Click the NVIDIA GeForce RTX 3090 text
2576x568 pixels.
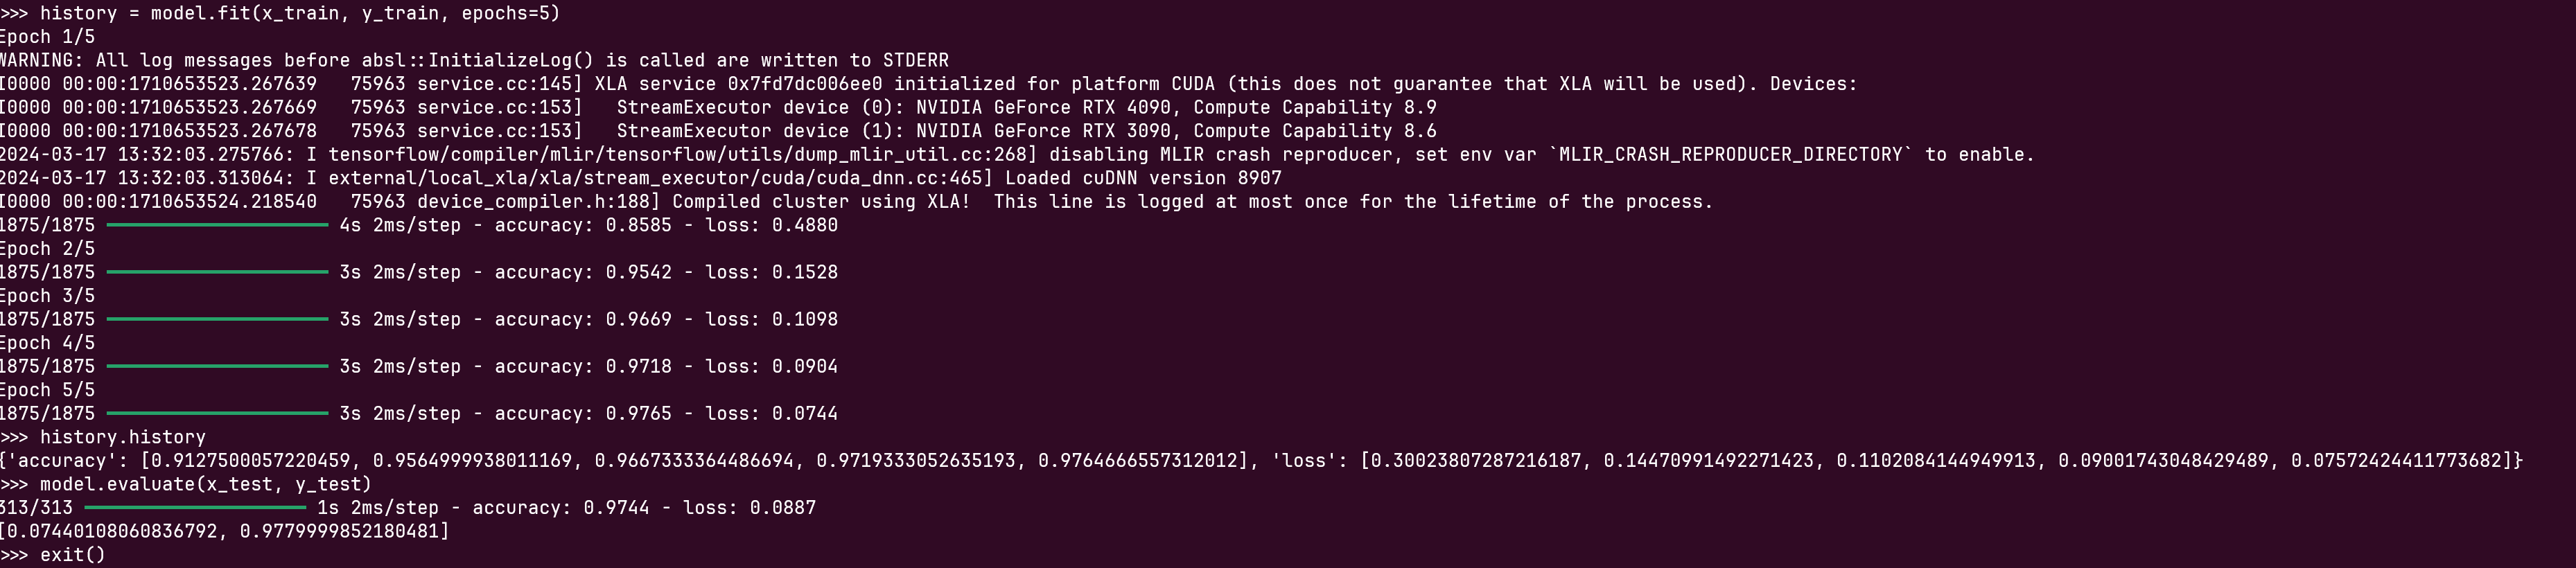1043,131
